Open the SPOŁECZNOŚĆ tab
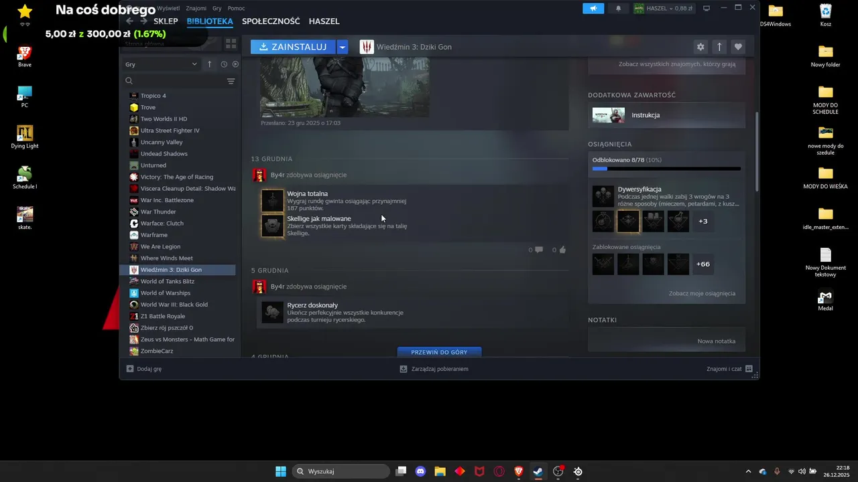 coord(271,21)
